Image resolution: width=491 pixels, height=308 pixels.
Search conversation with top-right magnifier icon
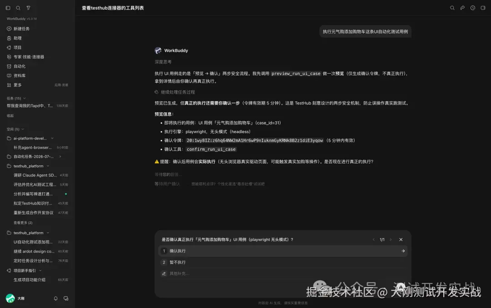coord(452,8)
